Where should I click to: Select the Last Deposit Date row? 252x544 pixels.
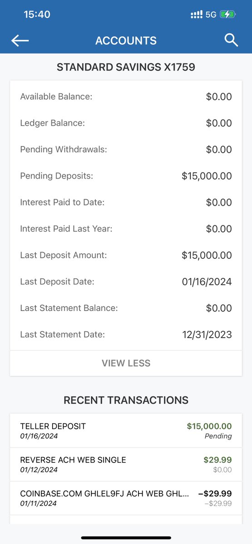click(126, 282)
